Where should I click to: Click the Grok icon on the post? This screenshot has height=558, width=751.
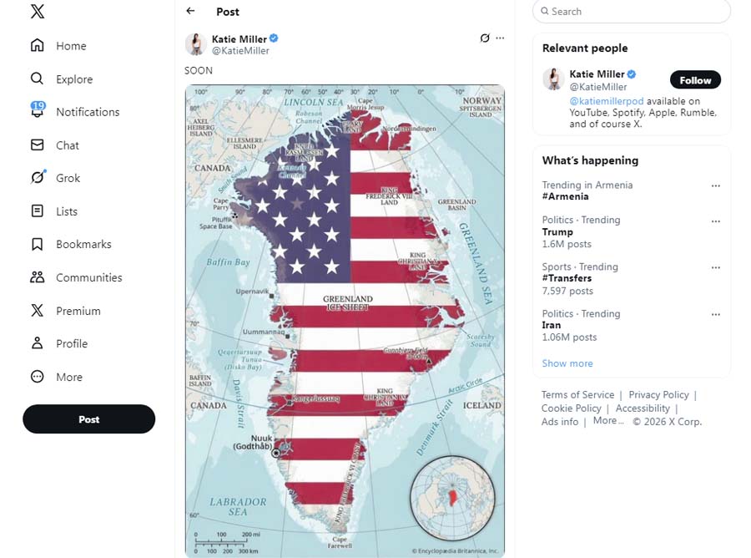[x=485, y=38]
